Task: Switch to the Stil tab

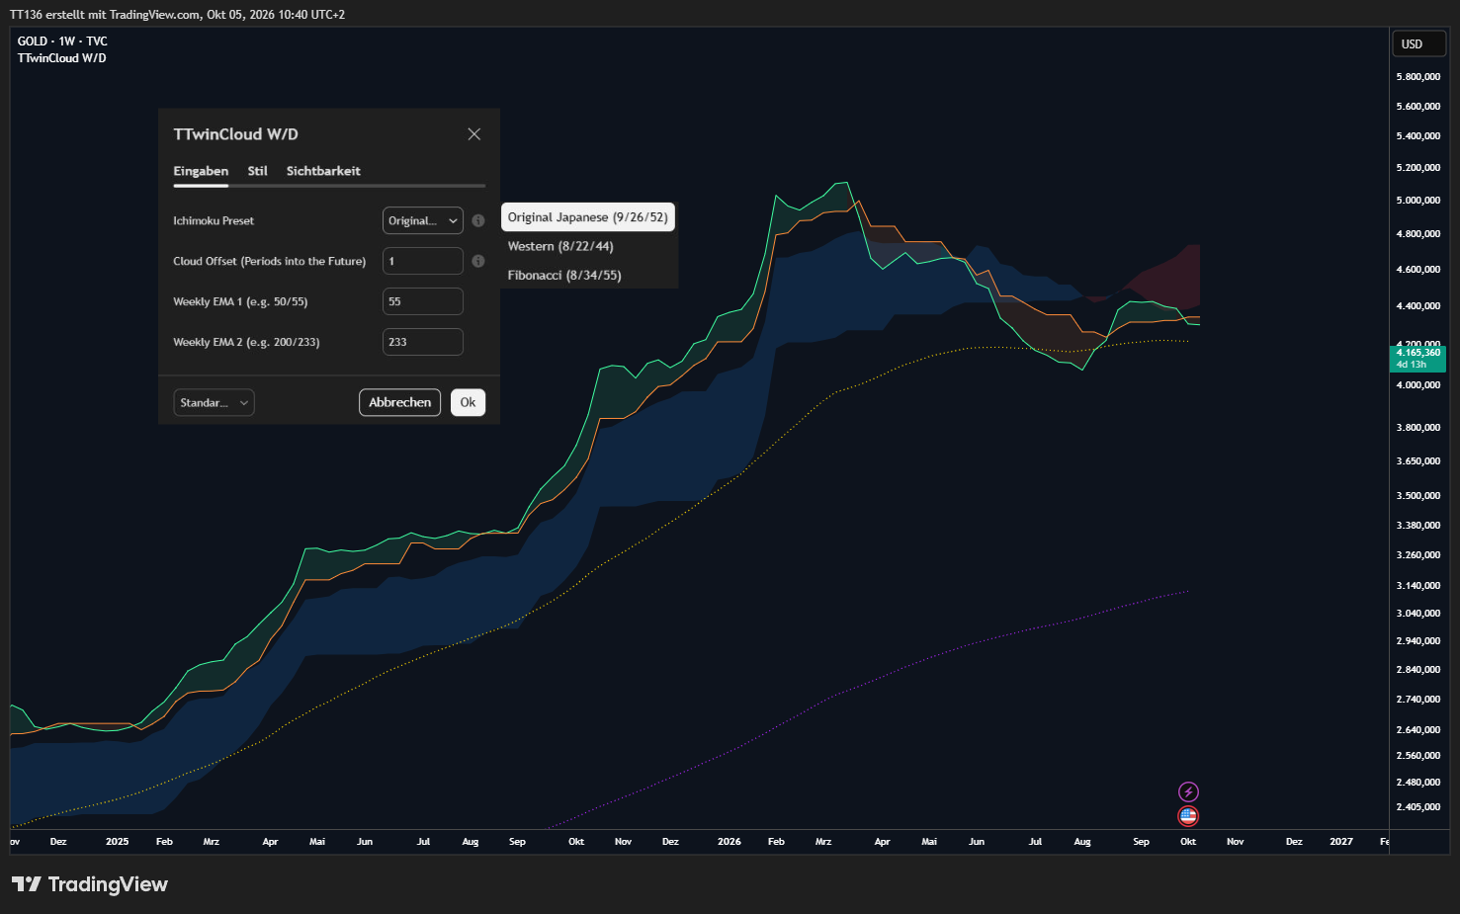Action: tap(257, 171)
